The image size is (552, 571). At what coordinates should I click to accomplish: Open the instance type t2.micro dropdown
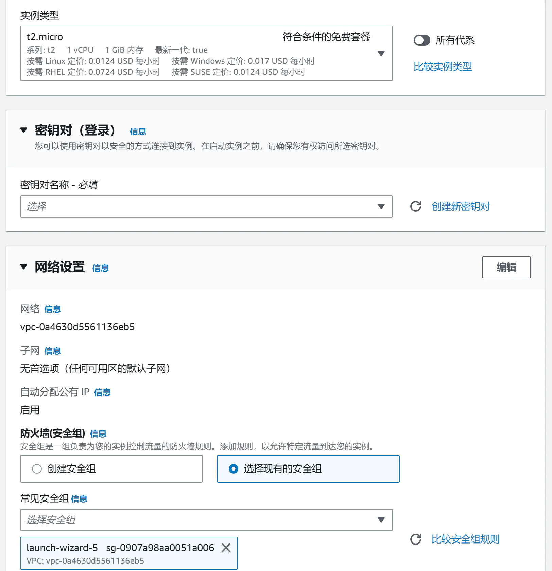206,53
